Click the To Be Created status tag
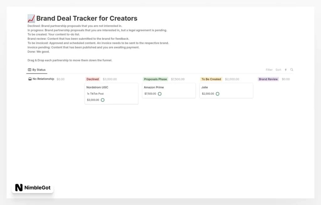 211,79
